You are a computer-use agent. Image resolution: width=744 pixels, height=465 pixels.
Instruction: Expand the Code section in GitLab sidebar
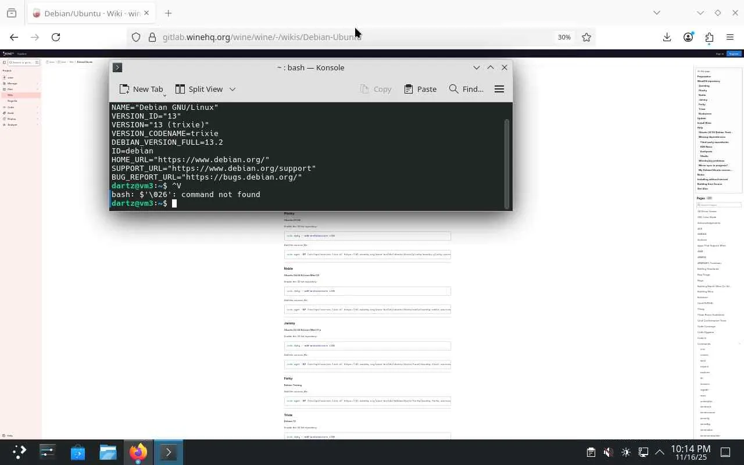coord(20,107)
